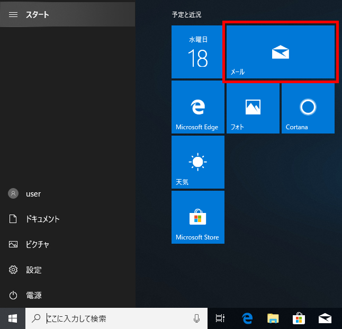Open Microsoft Store from the taskbar
The width and height of the screenshot is (342, 329).
(x=299, y=318)
